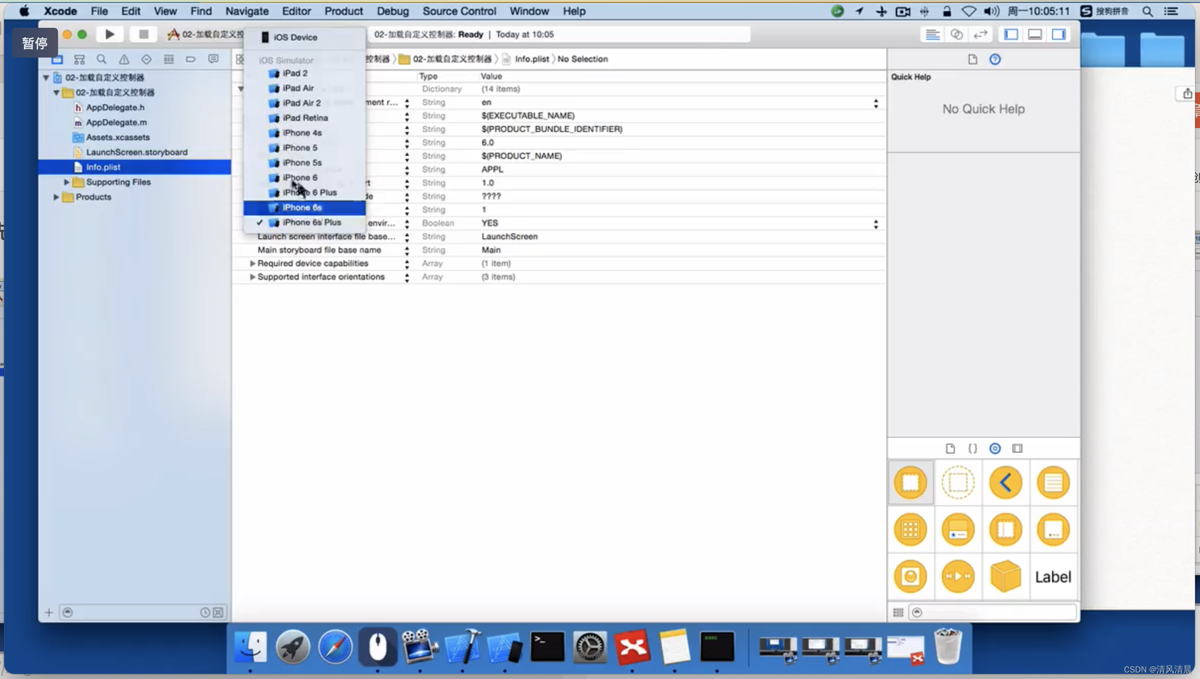Select the AVKit Player View Controller object

pyautogui.click(x=958, y=577)
